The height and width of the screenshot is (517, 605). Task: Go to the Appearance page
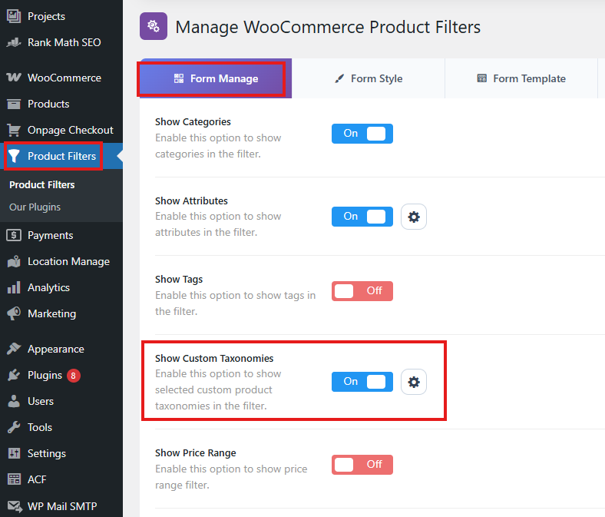click(x=61, y=349)
